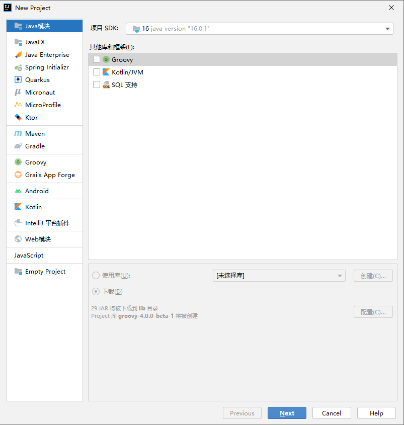This screenshot has height=425, width=404.
Task: Click the SQL 支持 icon
Action: tap(106, 84)
